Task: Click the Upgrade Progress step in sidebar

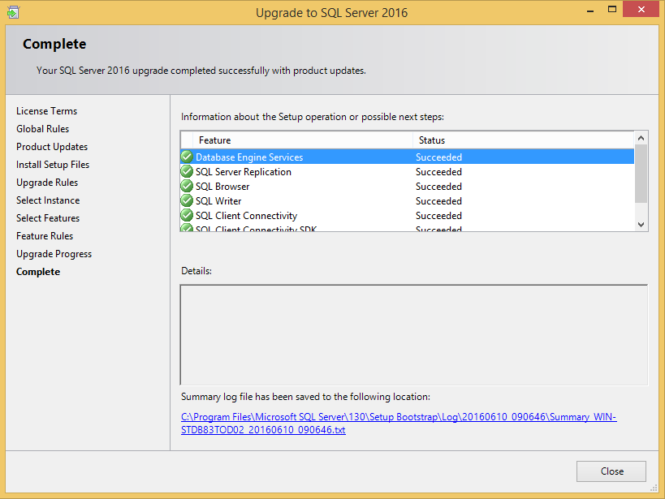Action: tap(54, 254)
